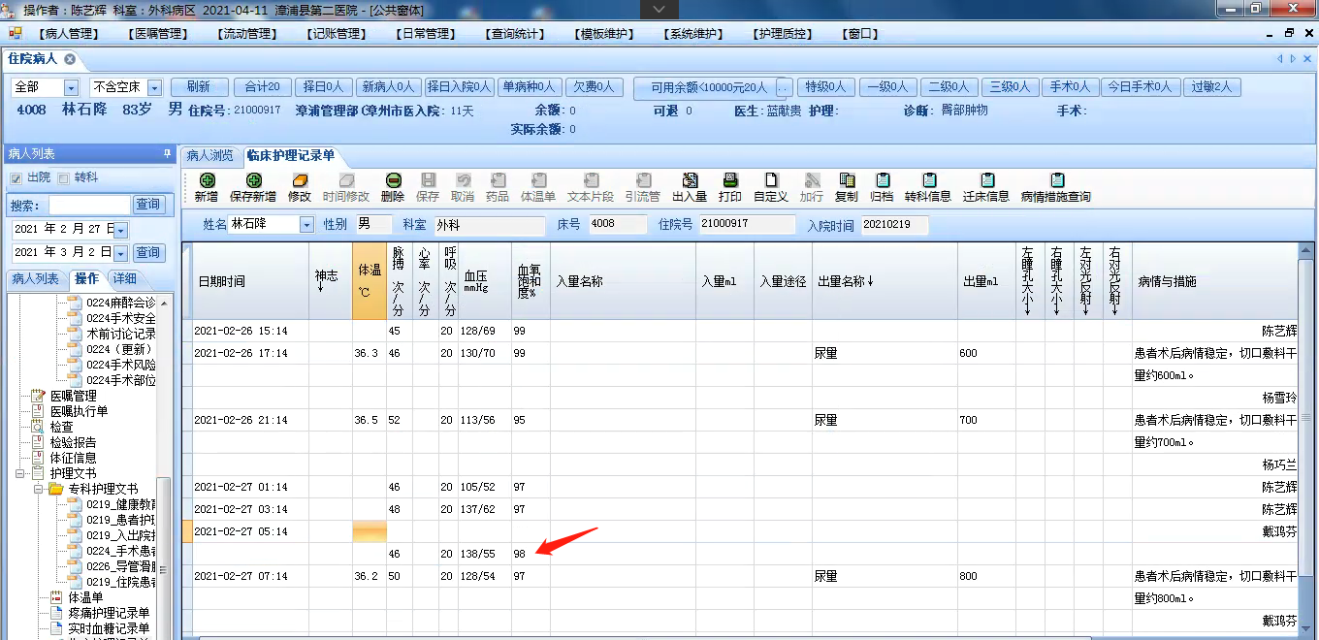Open the 查询统计 menu
The width and height of the screenshot is (1319, 640).
click(x=514, y=34)
